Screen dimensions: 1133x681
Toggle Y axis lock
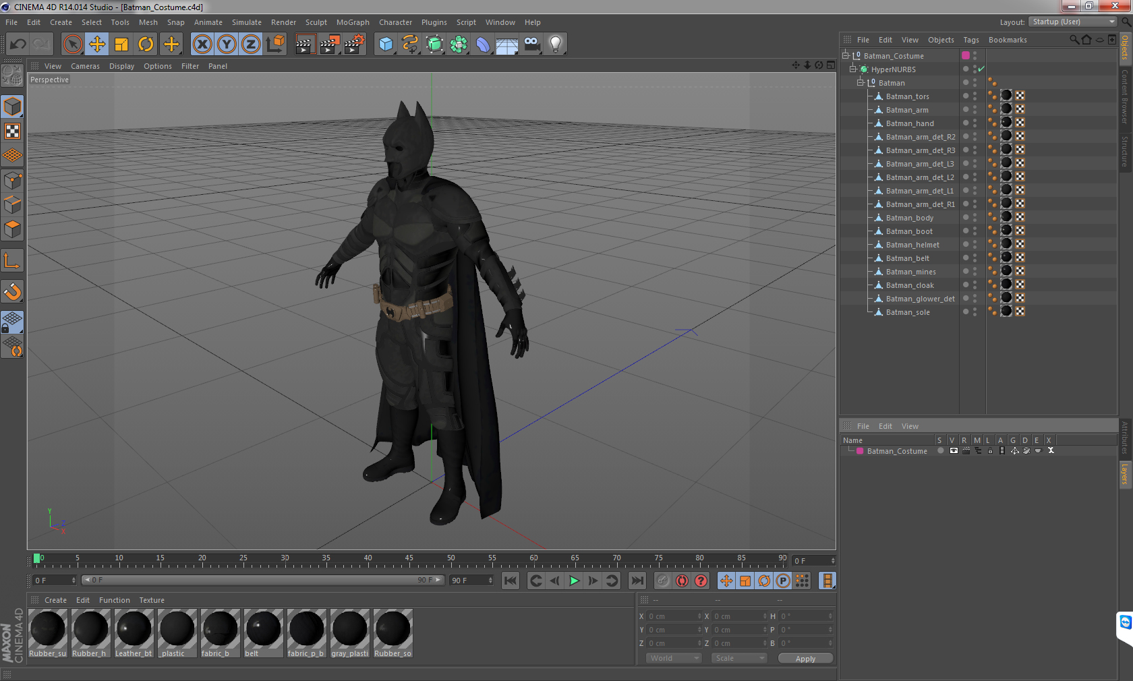[227, 45]
